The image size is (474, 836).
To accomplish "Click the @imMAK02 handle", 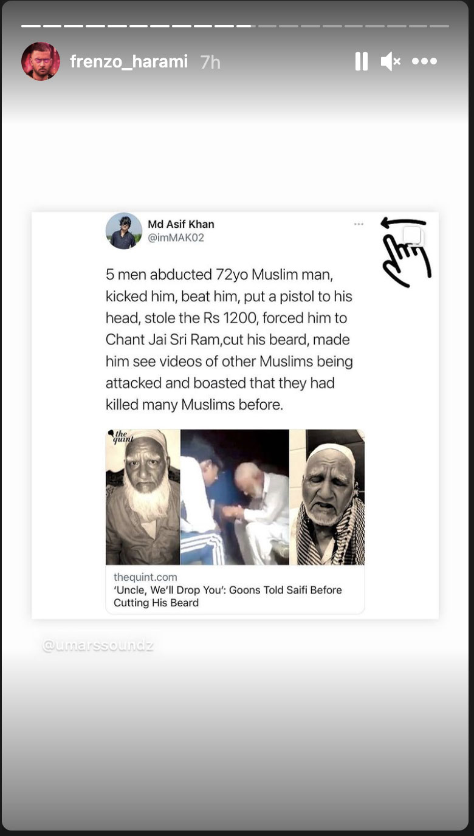I will (x=176, y=238).
